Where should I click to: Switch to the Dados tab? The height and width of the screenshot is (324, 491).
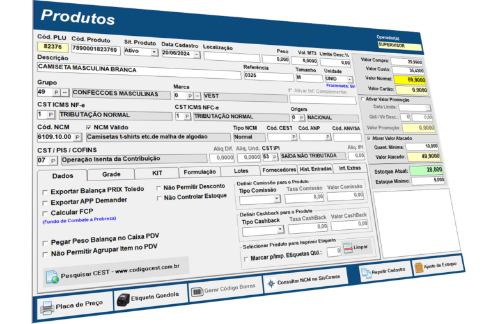(63, 176)
